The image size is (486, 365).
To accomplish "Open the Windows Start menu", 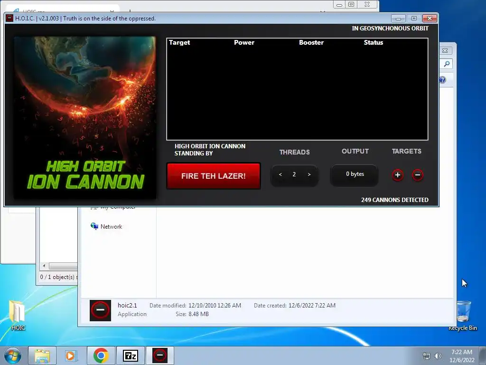I will point(13,355).
